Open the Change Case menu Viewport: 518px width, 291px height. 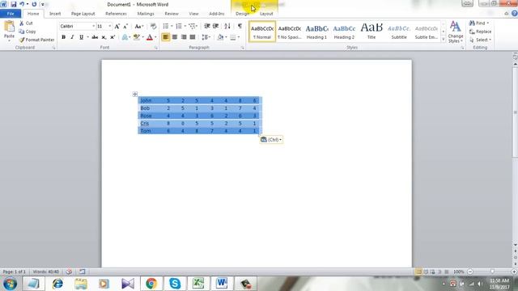tap(138, 26)
